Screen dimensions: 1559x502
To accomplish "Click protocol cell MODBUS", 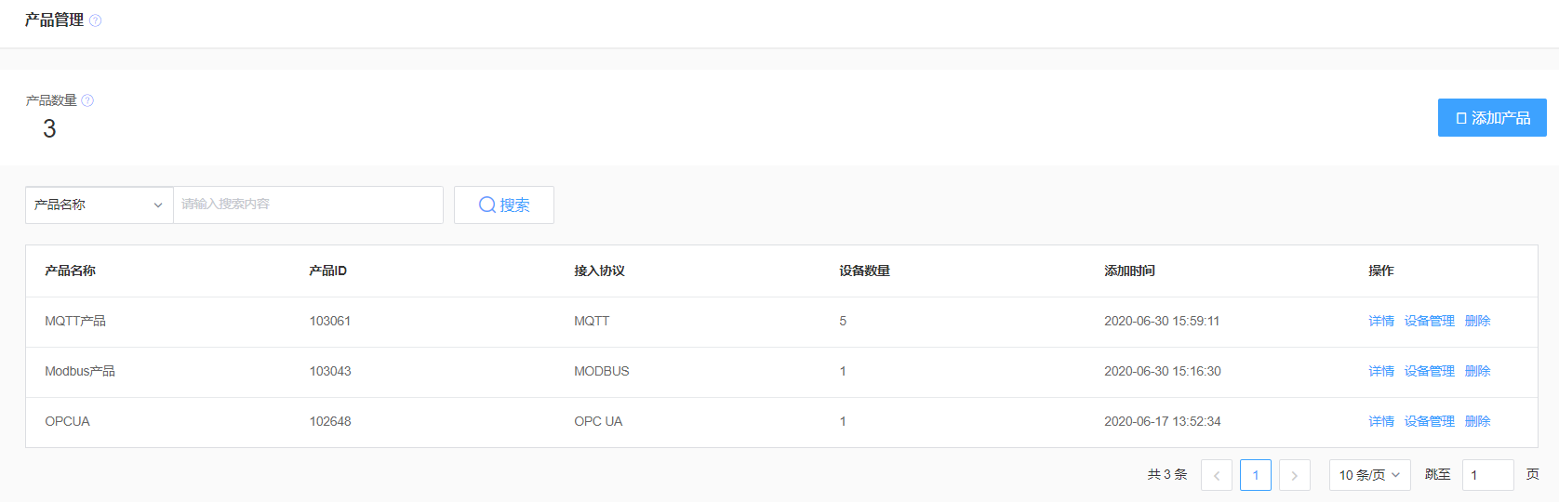I will [602, 371].
